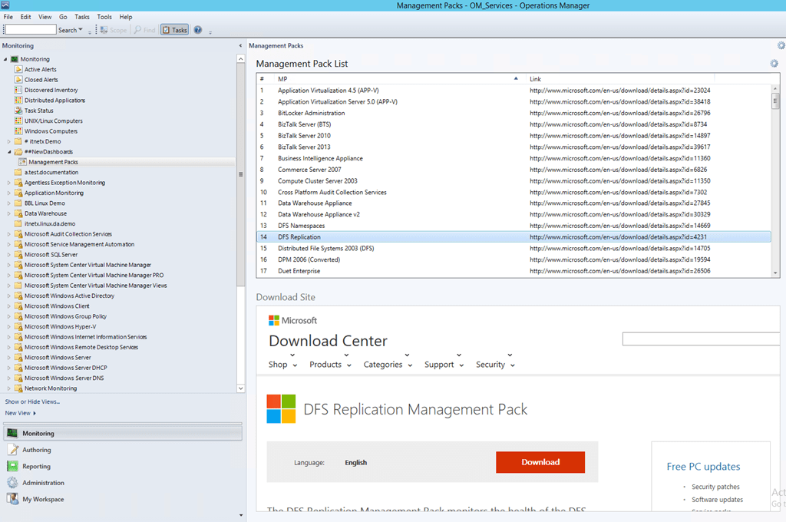Open the Reporting workspace icon
Screen dimensions: 786x522
[x=12, y=466]
